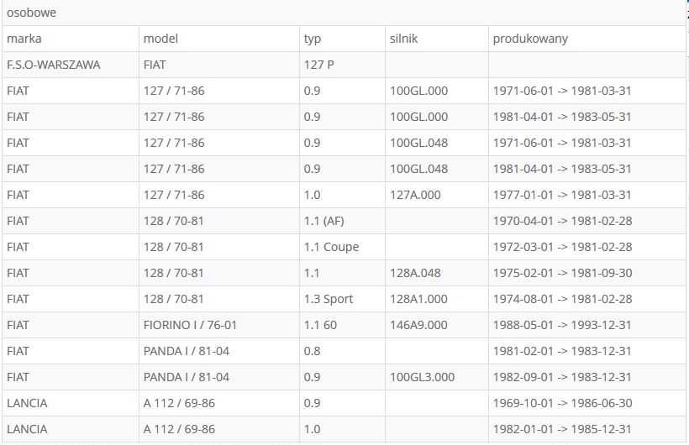Click engine code 127A.000
The height and width of the screenshot is (445, 689).
[x=415, y=195]
